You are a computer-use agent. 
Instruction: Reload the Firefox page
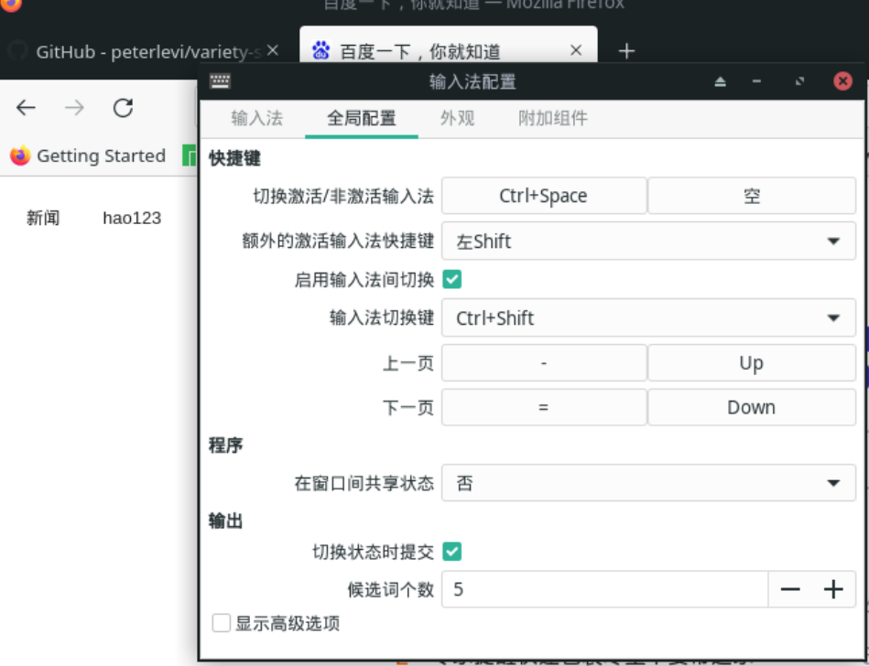123,107
